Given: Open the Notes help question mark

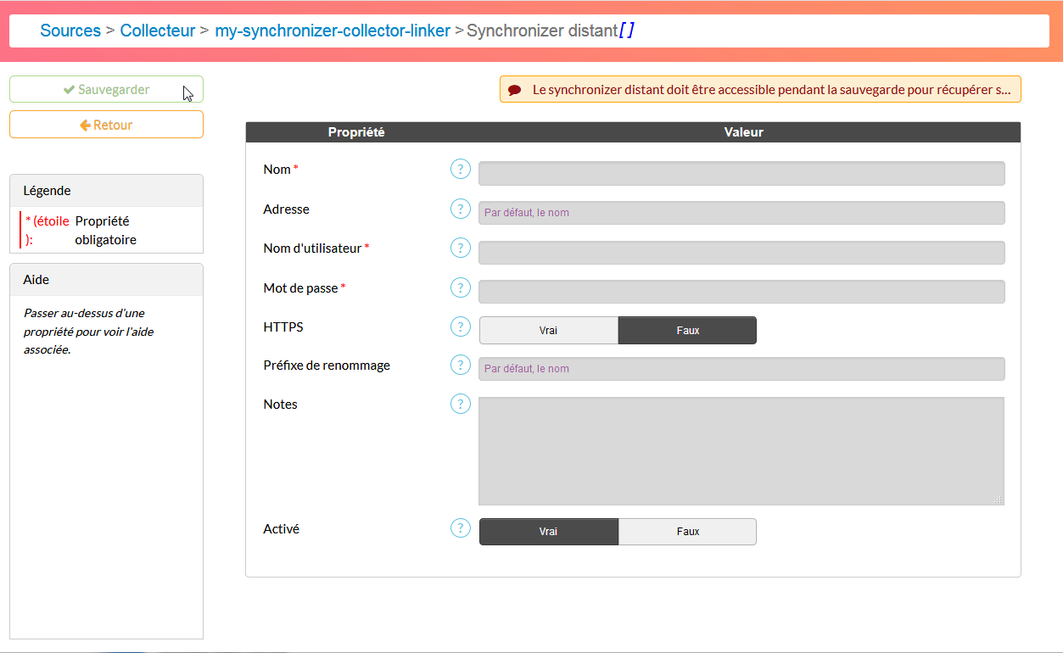Looking at the screenshot, I should point(460,404).
